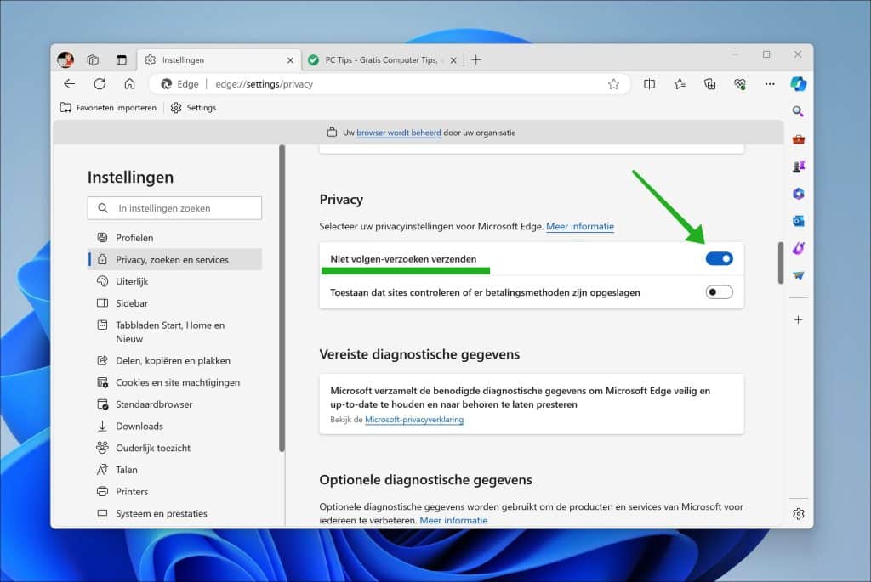Open sidebar Outlook icon
Screen dimensions: 871x582
798,221
